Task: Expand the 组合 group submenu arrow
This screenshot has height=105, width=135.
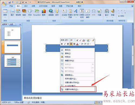Action: pos(93,64)
